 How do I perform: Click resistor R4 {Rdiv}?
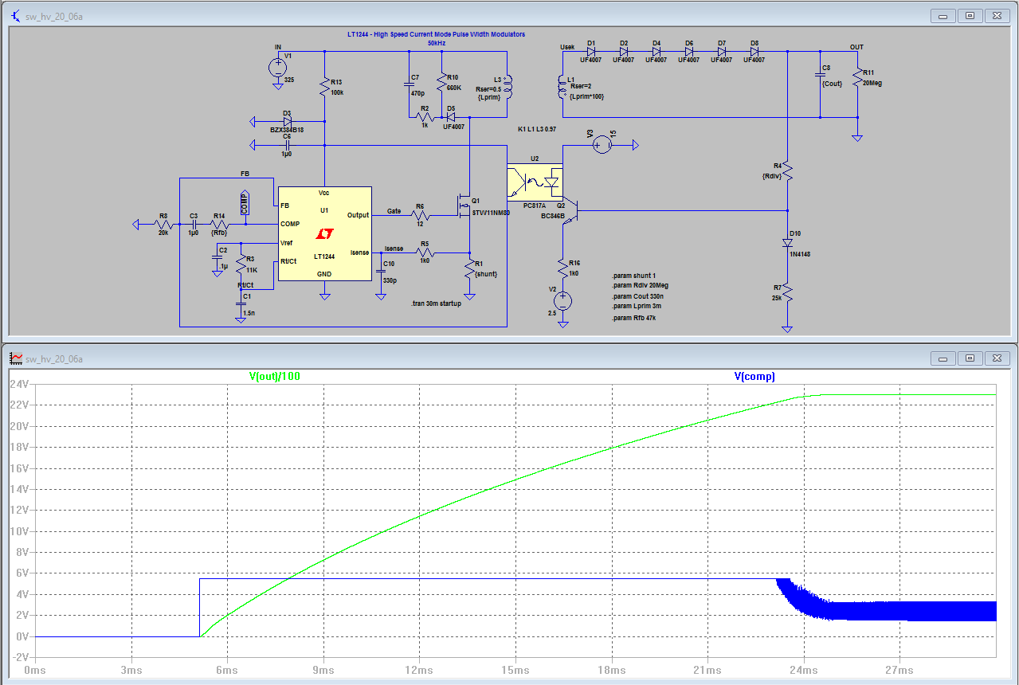786,170
